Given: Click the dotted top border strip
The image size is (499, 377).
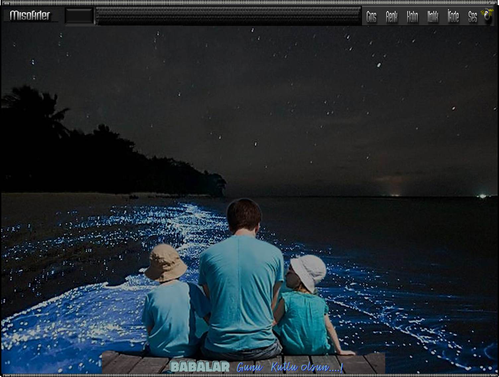Looking at the screenshot, I should (249, 3).
